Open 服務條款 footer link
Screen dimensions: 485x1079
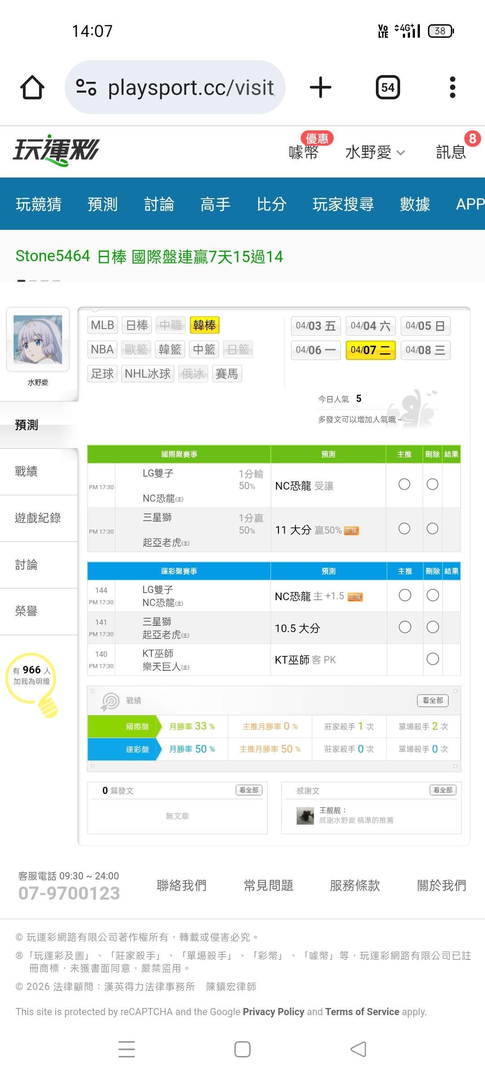click(355, 886)
